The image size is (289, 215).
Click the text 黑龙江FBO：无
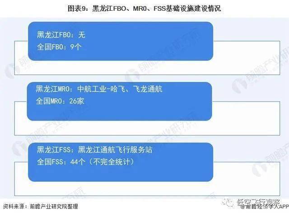tap(61, 35)
